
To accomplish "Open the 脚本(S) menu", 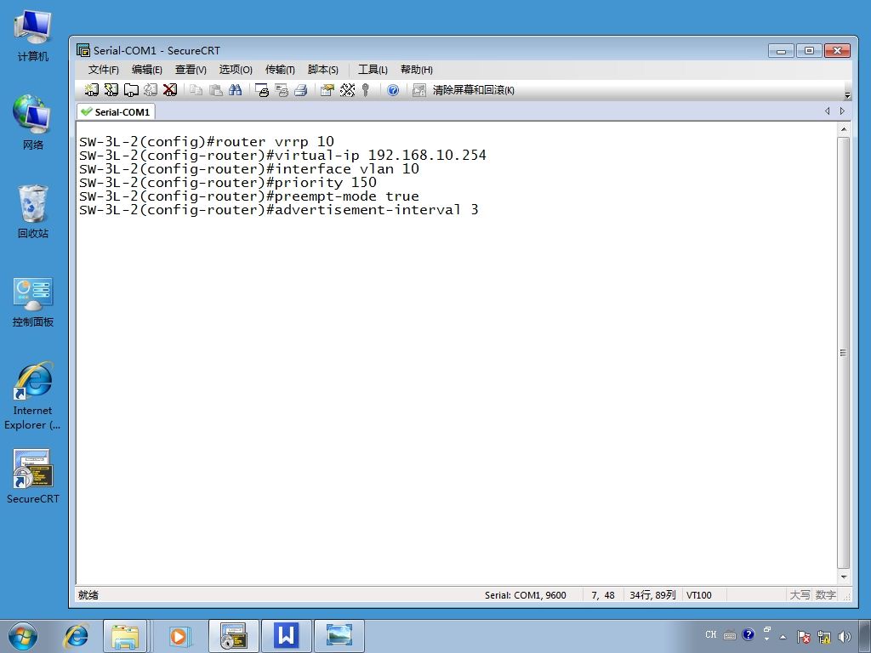I will [x=322, y=70].
